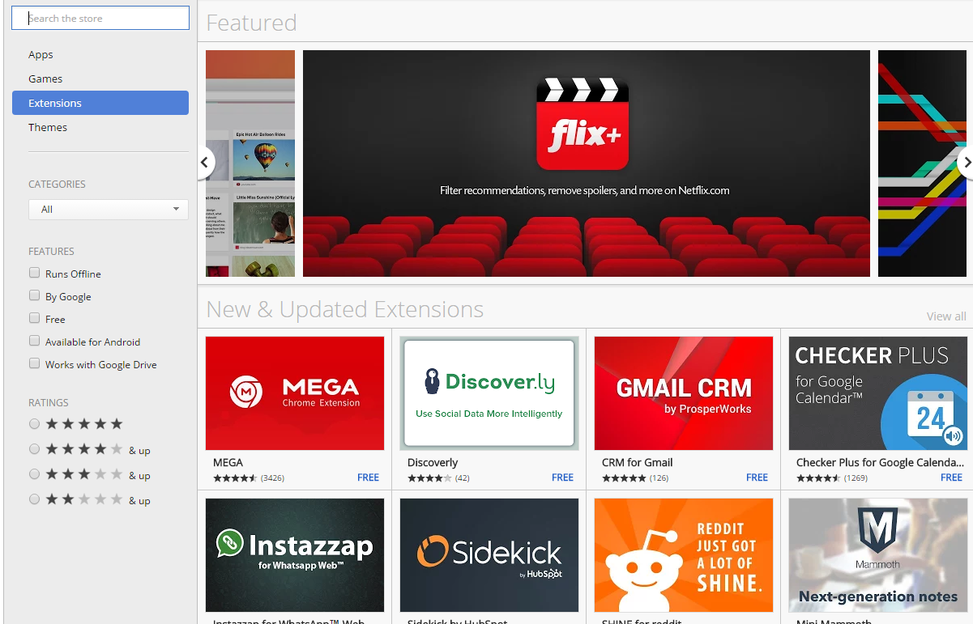Click FREE label under Discoverly
Image resolution: width=973 pixels, height=624 pixels.
click(x=563, y=478)
